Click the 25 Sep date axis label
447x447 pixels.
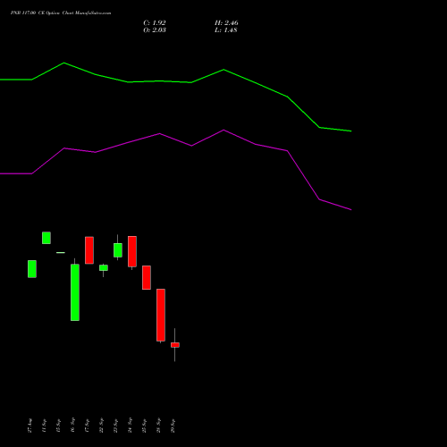click(144, 426)
